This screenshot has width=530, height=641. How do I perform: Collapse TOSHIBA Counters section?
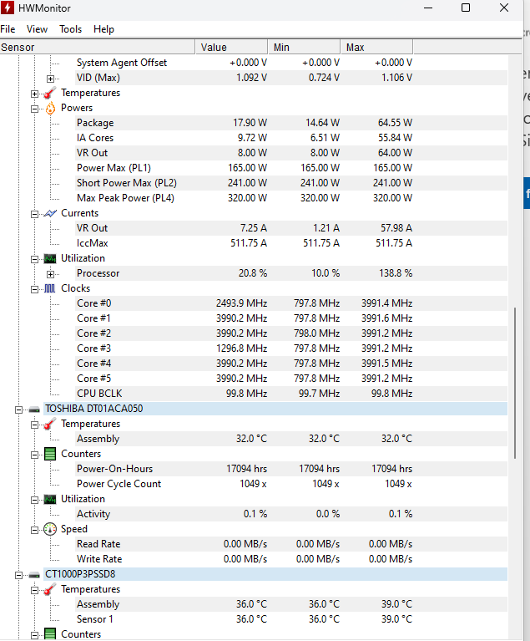35,455
